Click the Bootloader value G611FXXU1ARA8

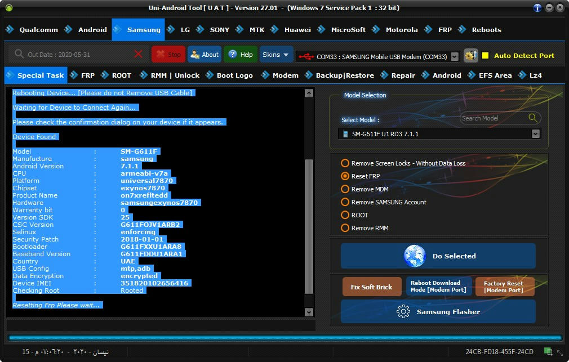pyautogui.click(x=151, y=247)
